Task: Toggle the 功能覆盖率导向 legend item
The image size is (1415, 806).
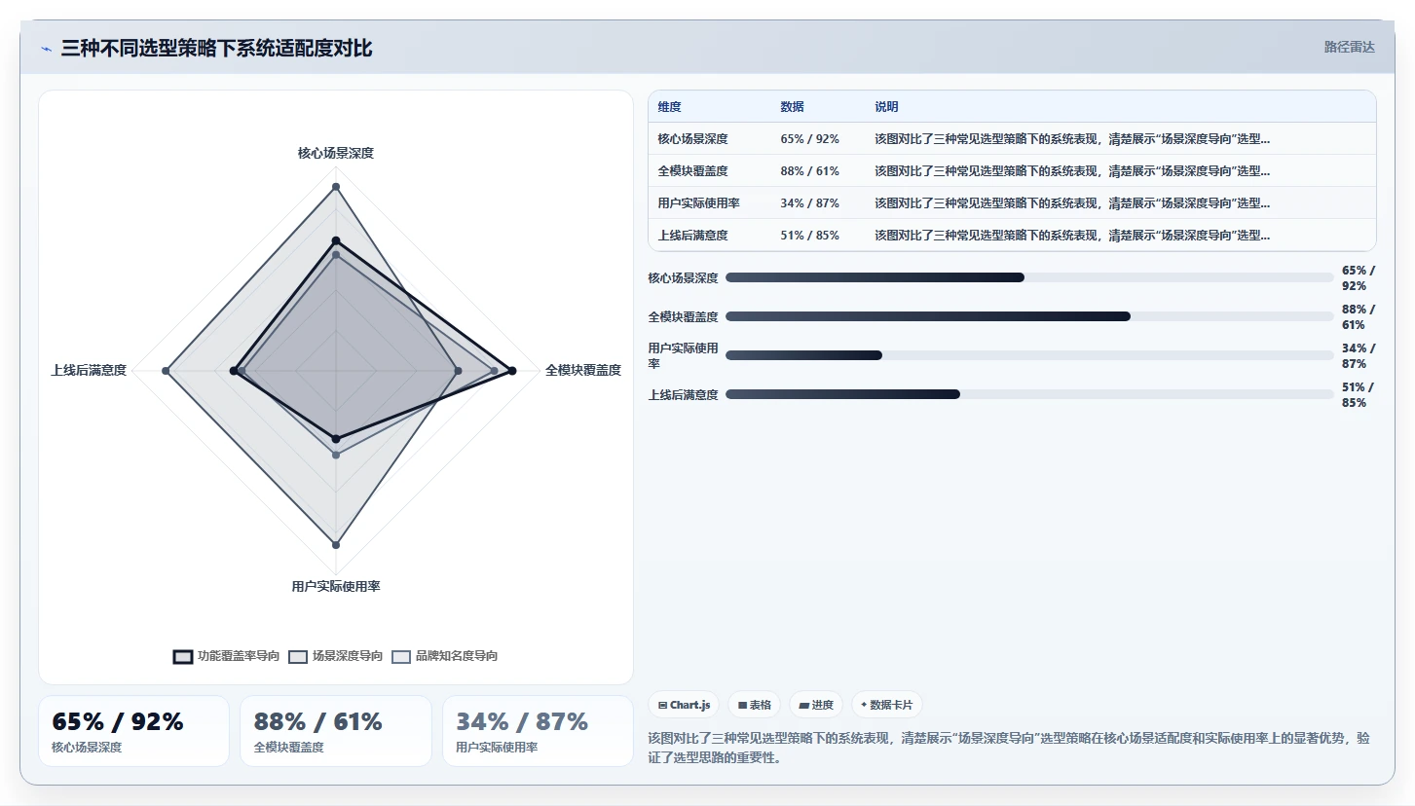Action: pos(226,656)
